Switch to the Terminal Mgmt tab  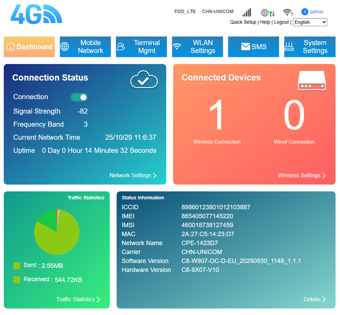(x=141, y=47)
